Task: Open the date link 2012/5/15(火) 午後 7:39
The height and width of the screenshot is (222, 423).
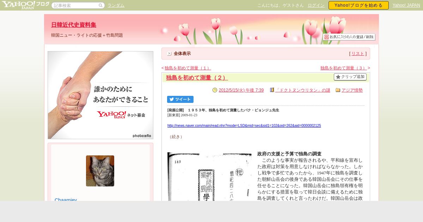Action: (241, 90)
